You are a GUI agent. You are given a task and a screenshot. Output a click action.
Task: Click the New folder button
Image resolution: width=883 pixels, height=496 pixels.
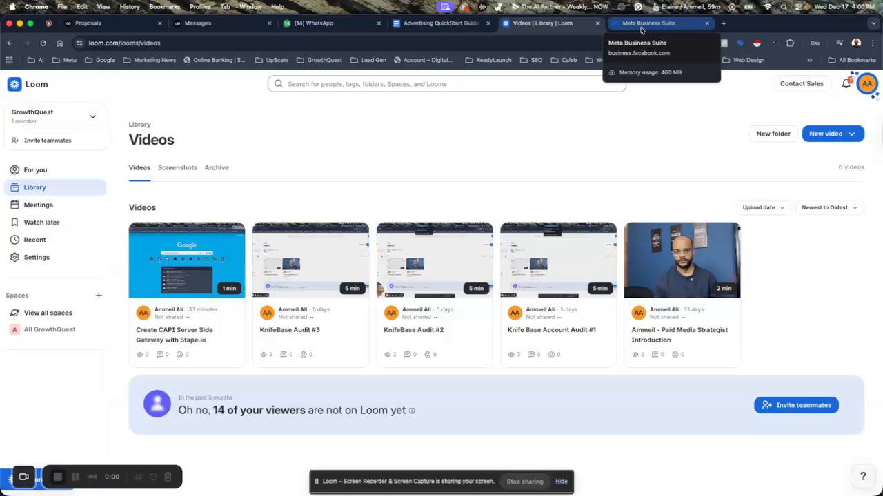click(x=773, y=134)
